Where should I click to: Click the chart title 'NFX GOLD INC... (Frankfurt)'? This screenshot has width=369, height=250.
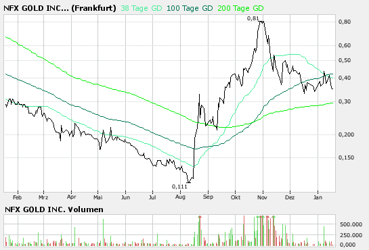pyautogui.click(x=60, y=9)
